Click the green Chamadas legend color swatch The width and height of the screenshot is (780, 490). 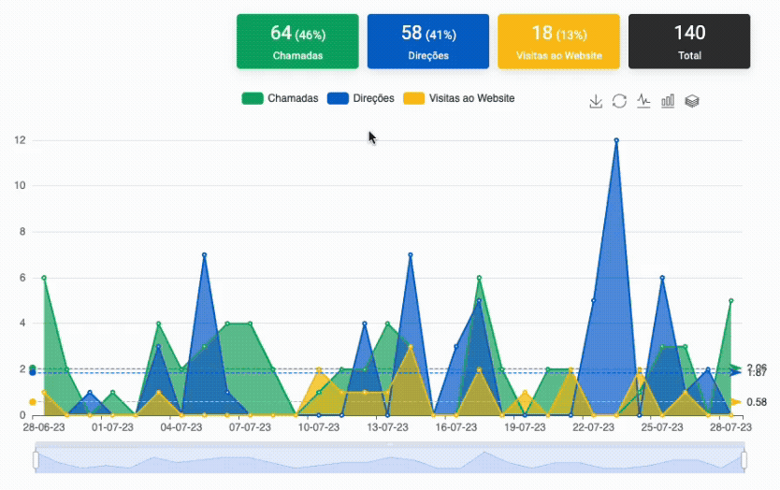253,98
